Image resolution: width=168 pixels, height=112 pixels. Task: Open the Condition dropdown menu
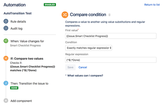coord(89,48)
